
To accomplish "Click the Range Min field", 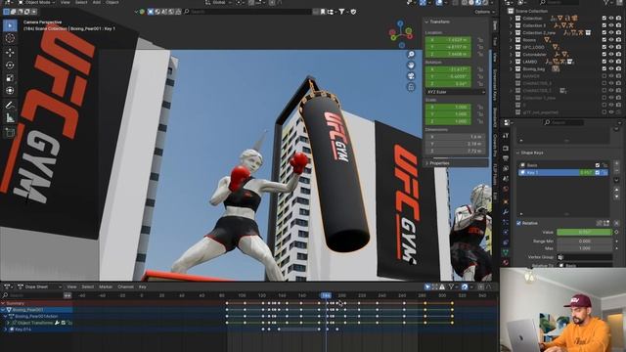I will (x=585, y=242).
